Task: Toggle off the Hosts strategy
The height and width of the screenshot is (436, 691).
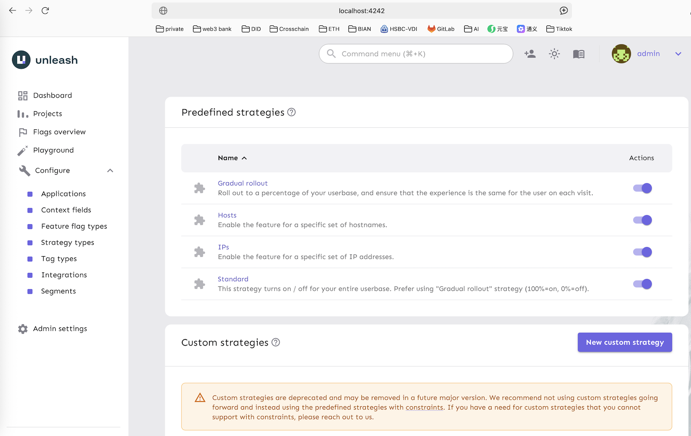Action: click(x=642, y=220)
